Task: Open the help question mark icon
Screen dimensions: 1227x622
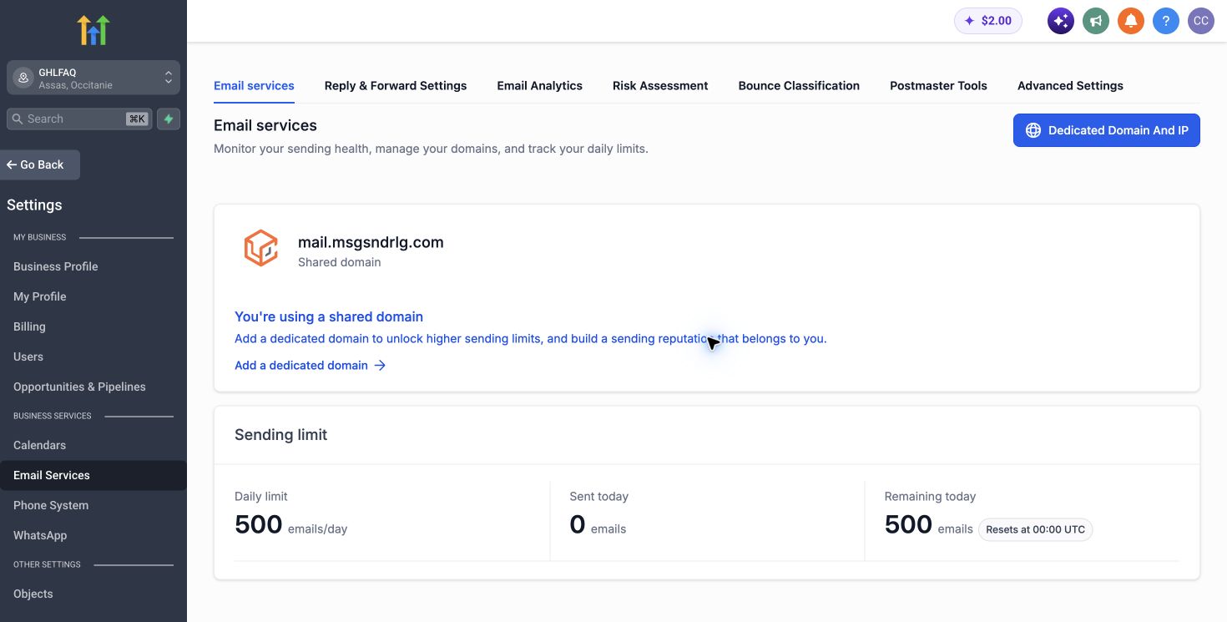Action: (1166, 21)
